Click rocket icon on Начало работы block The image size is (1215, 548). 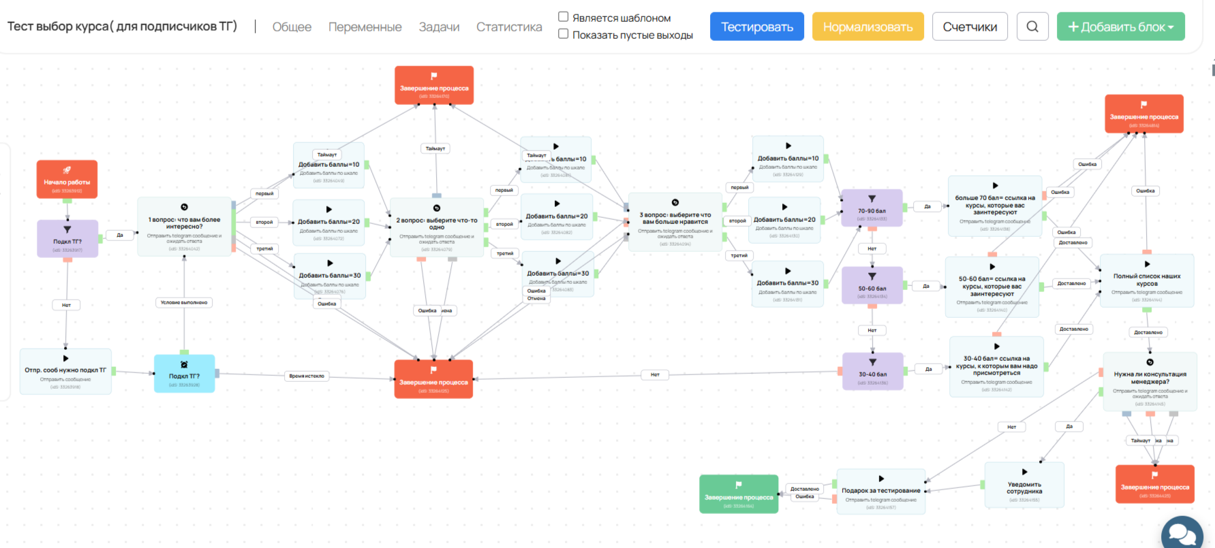[x=67, y=170]
